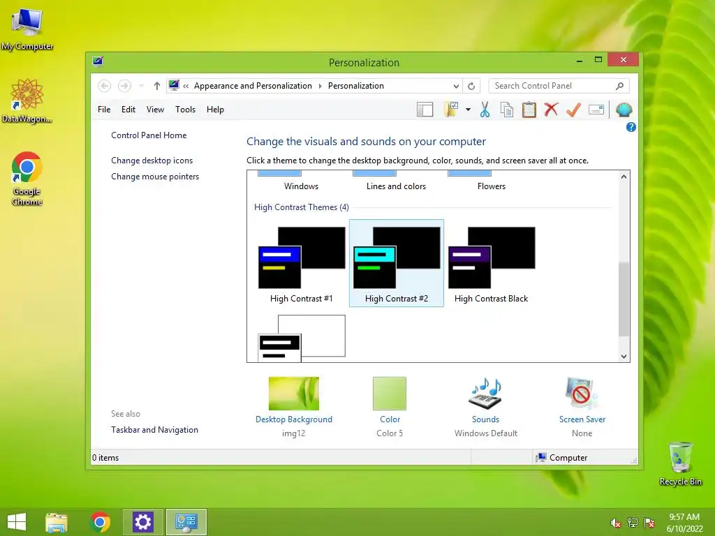Click the network tray icon

[x=633, y=523]
